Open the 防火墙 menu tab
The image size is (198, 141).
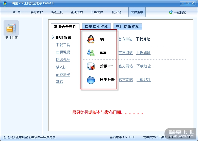[x=117, y=12]
